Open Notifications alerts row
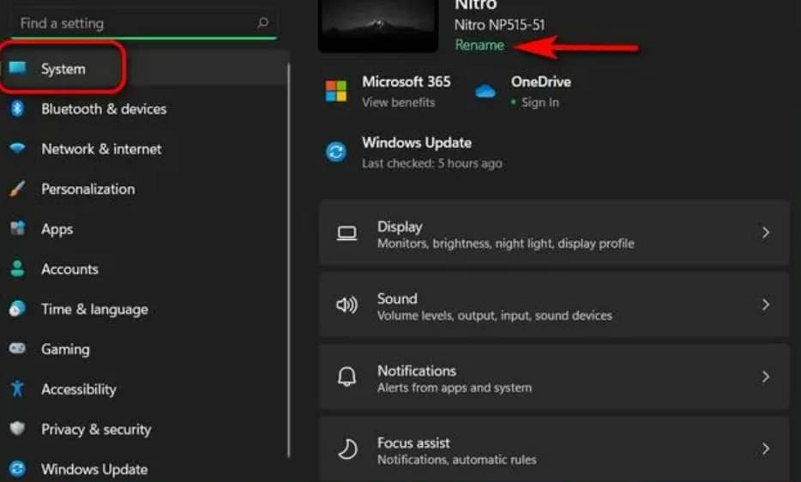 point(554,377)
